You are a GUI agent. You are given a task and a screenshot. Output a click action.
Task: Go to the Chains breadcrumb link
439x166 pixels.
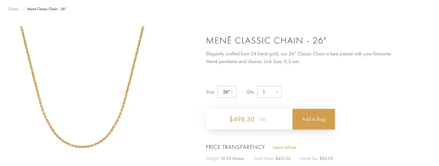tap(13, 9)
